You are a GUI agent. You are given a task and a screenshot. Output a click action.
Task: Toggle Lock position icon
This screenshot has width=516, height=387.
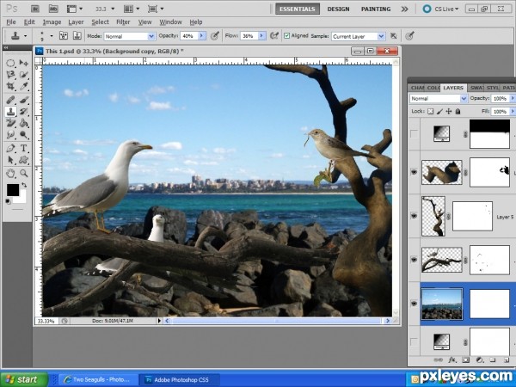449,111
